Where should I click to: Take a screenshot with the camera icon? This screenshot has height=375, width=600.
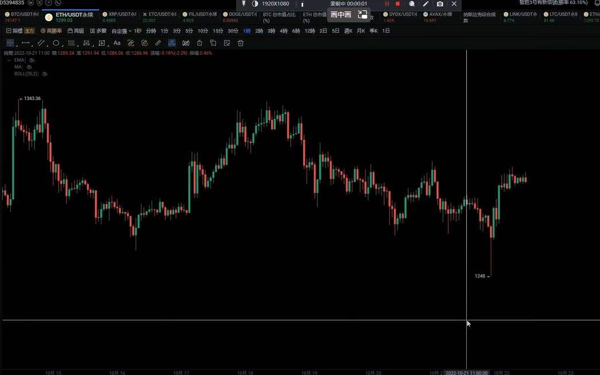pos(440,3)
